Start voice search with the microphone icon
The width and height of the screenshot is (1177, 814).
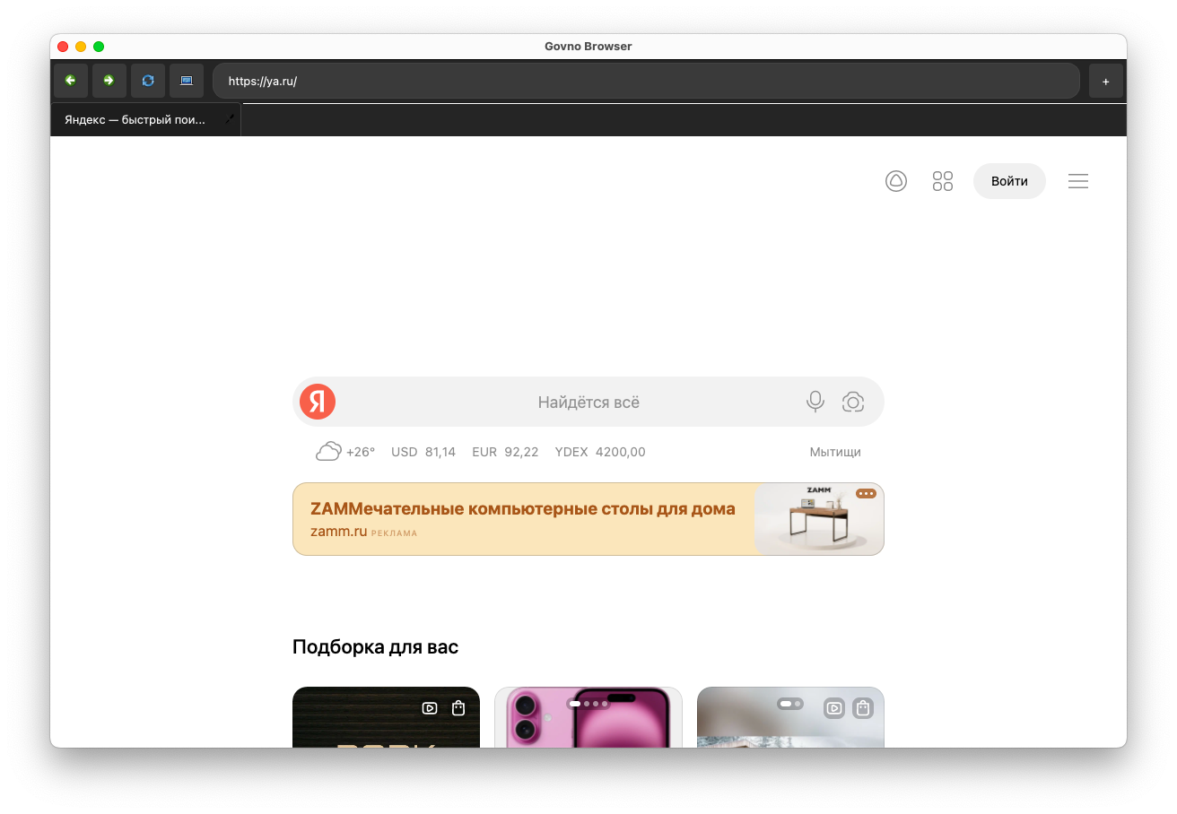815,402
